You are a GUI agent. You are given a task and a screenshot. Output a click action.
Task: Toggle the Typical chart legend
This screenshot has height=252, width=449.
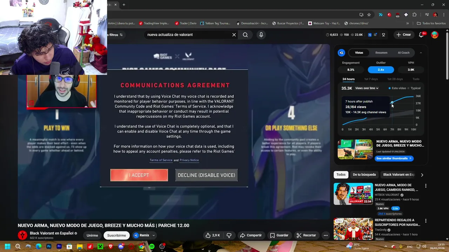[414, 88]
